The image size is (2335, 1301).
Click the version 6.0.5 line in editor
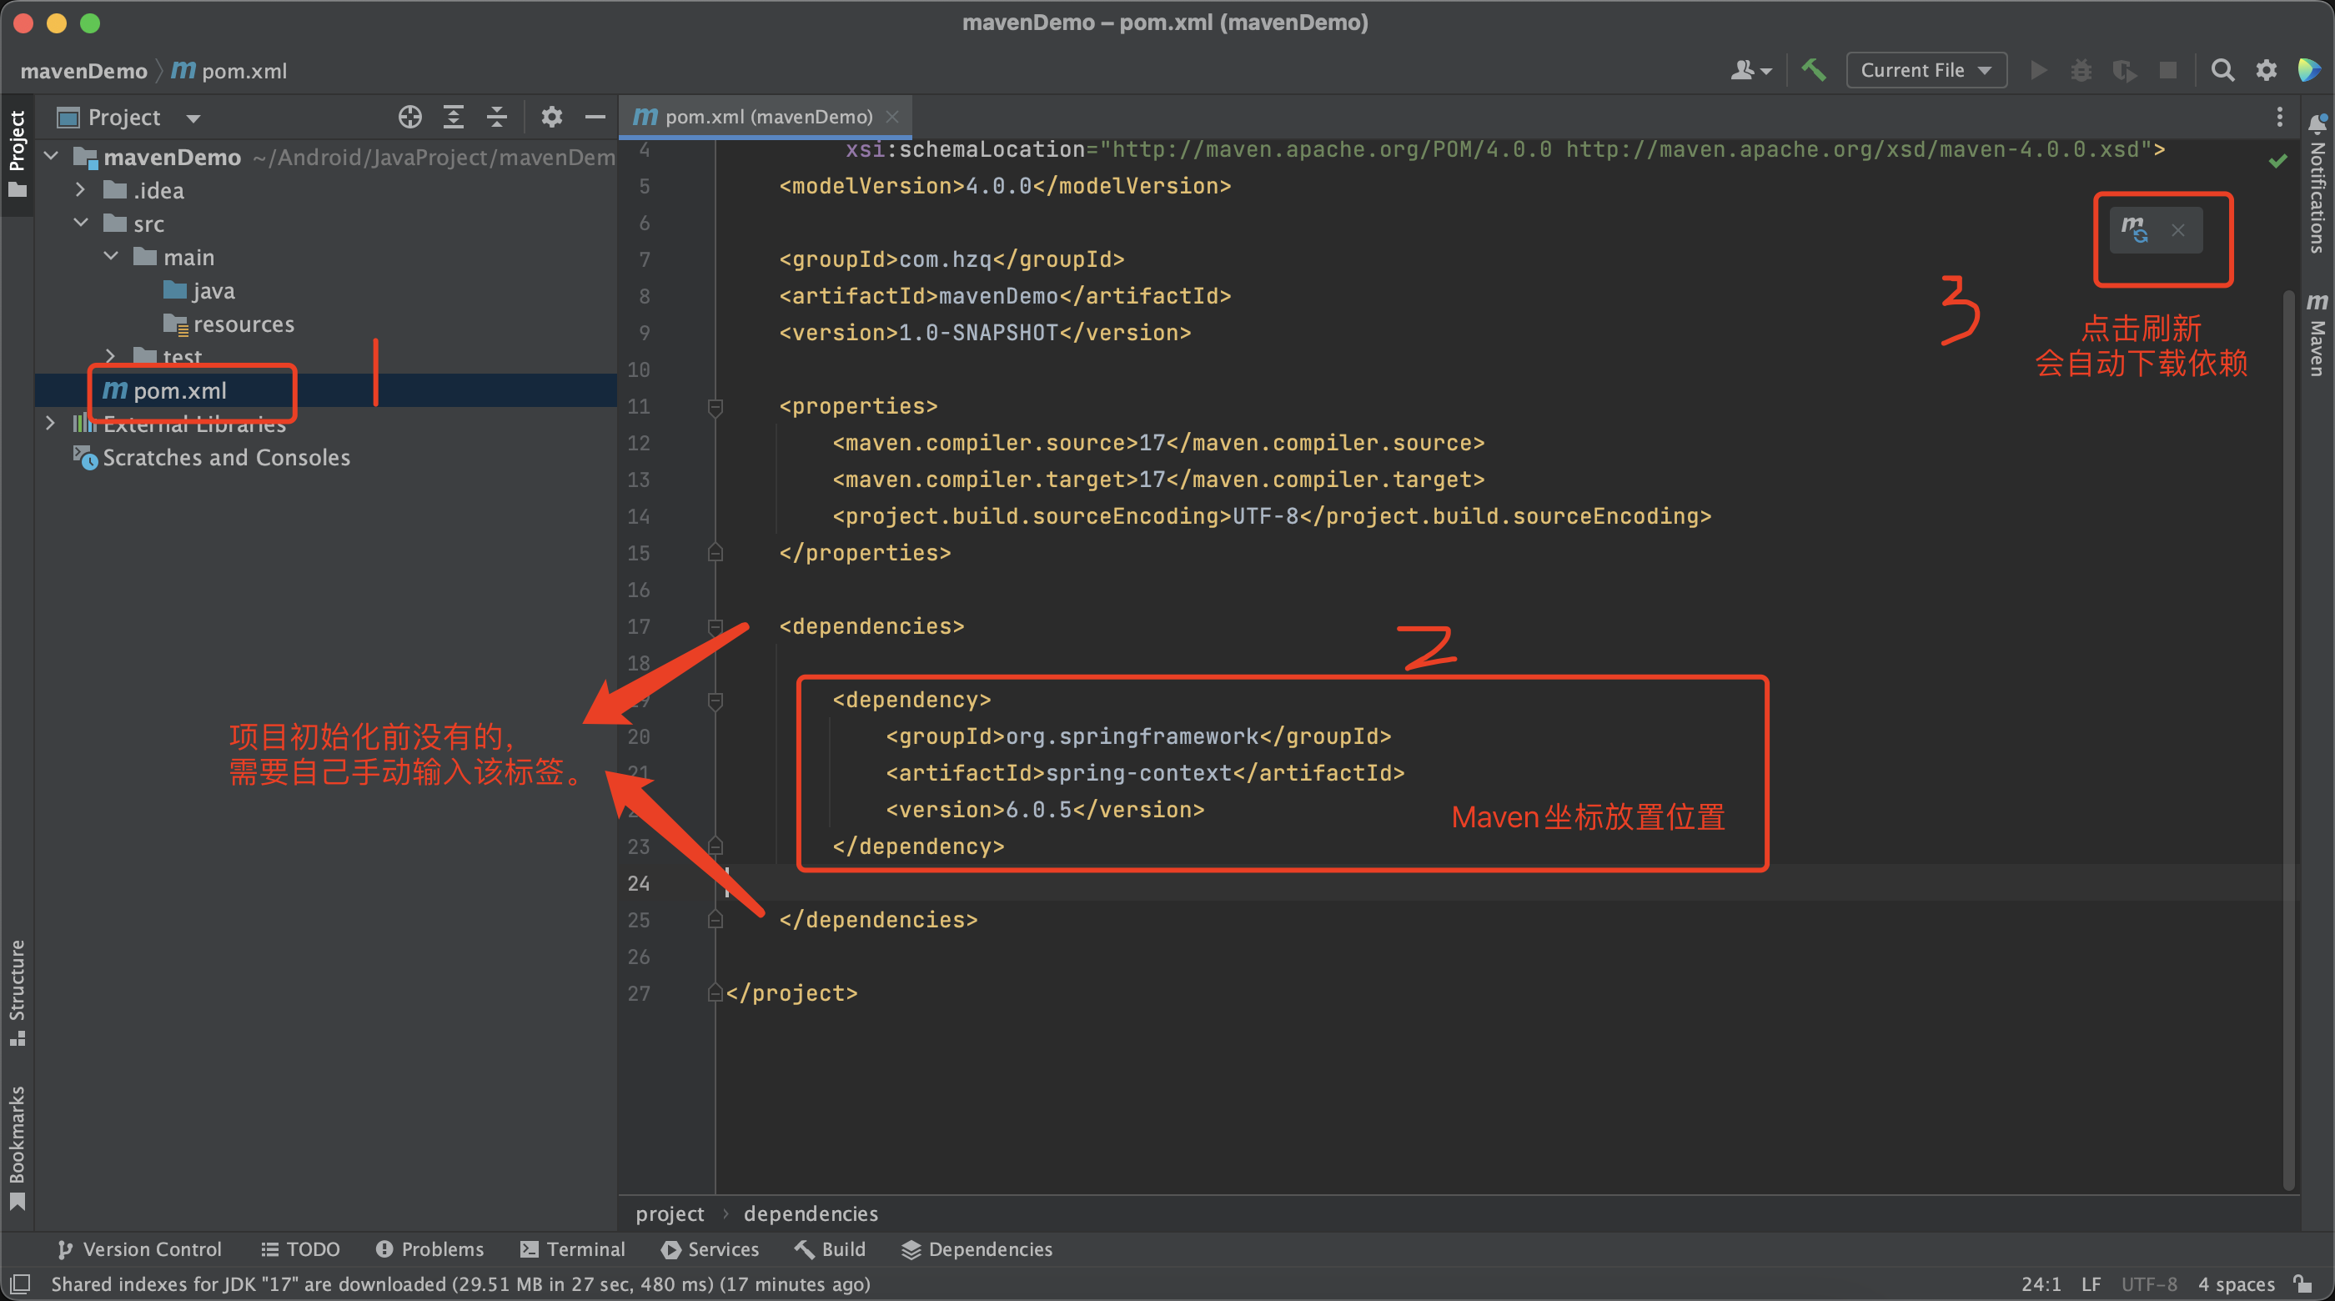1044,810
